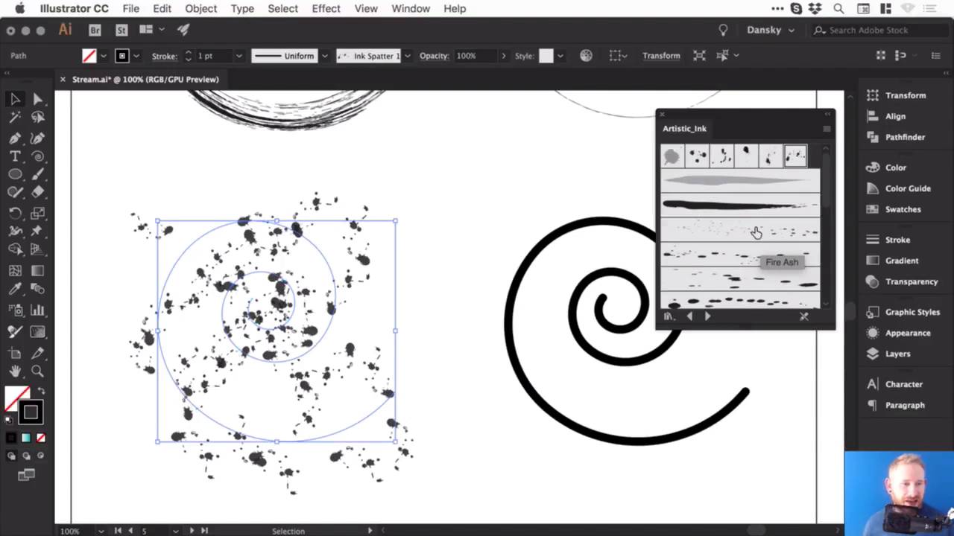The image size is (954, 536).
Task: Select the Scale tool
Action: pos(37,213)
